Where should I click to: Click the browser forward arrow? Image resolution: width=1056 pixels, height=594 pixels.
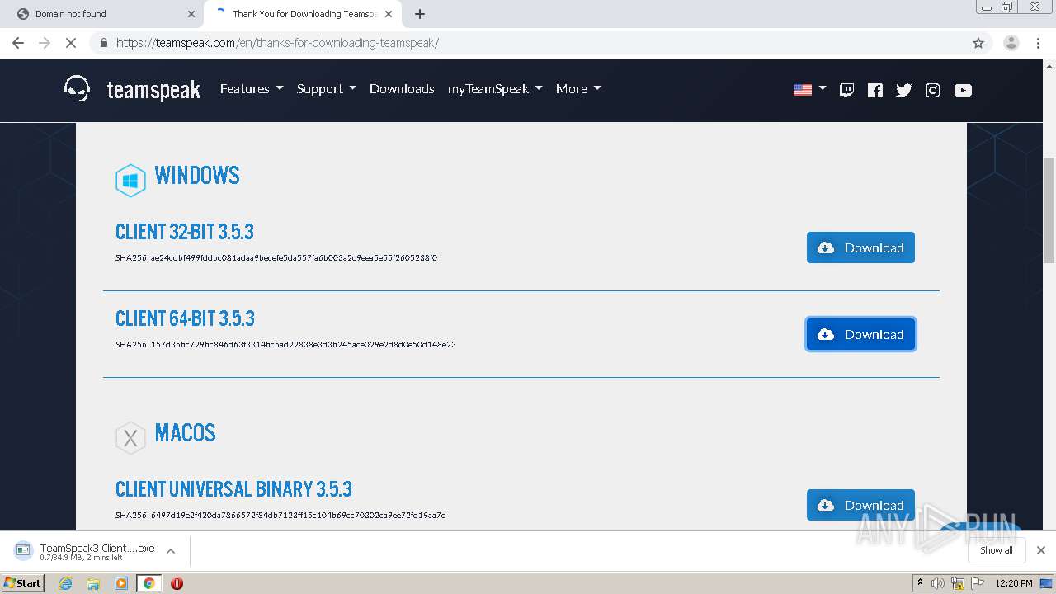[45, 43]
